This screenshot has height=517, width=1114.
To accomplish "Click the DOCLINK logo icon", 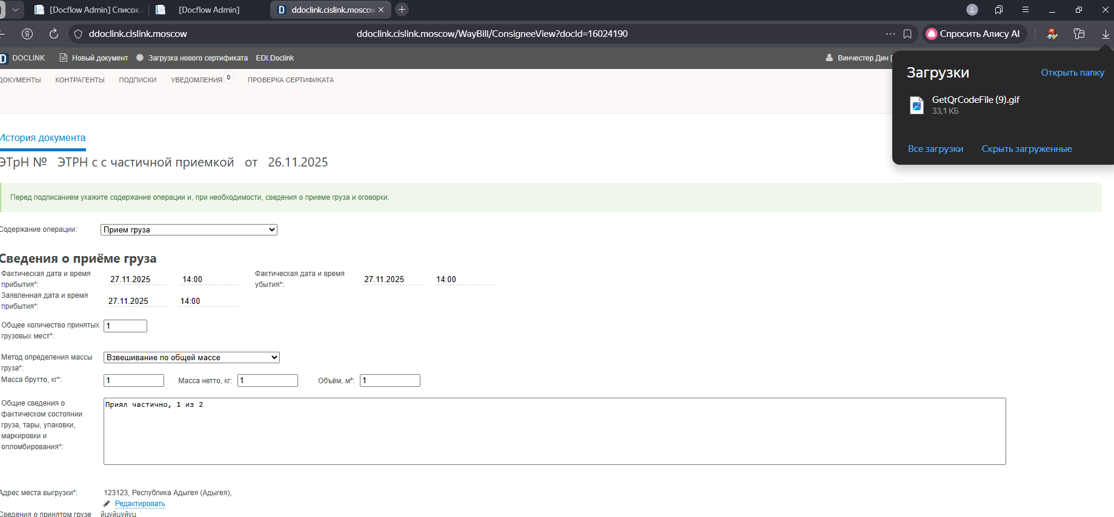I will (3, 58).
